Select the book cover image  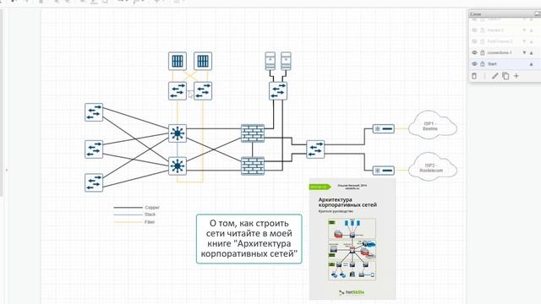coord(352,239)
